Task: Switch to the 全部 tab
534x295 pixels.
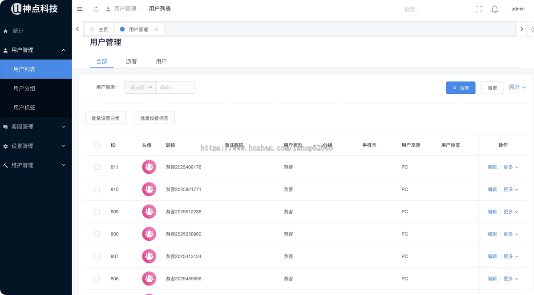Action: [x=101, y=61]
